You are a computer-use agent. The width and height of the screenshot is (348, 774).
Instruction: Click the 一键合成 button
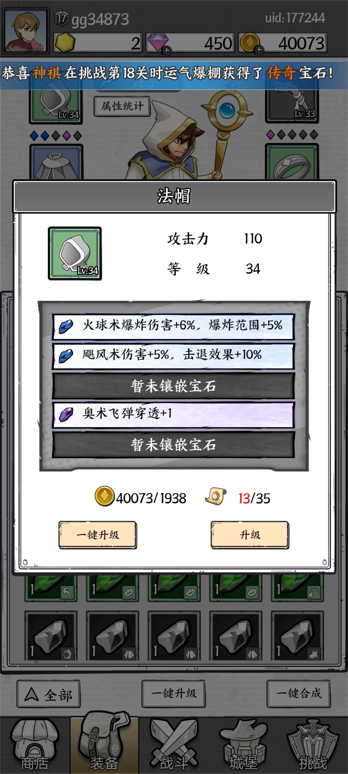[299, 693]
